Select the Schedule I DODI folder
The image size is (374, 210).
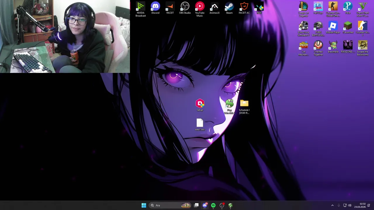pos(244,106)
